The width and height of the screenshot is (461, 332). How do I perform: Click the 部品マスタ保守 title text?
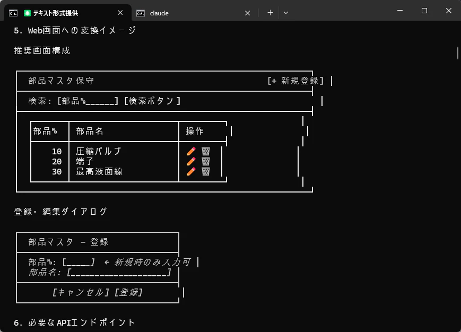tap(61, 81)
